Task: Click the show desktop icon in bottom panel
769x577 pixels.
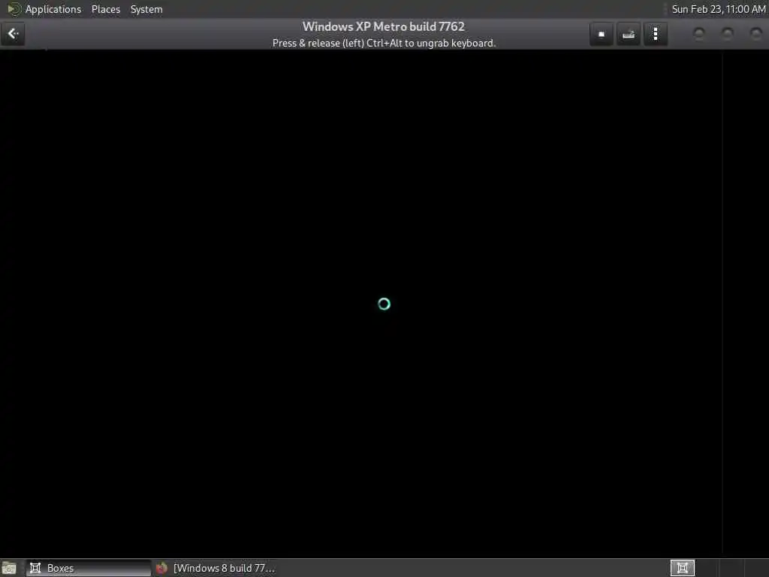Action: click(9, 568)
